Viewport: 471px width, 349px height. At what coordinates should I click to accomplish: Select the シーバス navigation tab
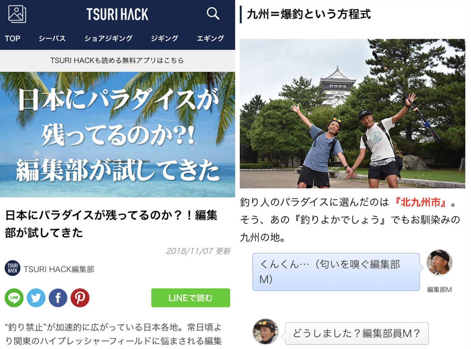click(x=52, y=38)
